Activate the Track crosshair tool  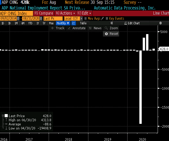[58, 28]
